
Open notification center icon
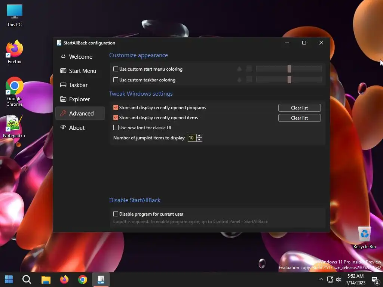tap(375, 280)
